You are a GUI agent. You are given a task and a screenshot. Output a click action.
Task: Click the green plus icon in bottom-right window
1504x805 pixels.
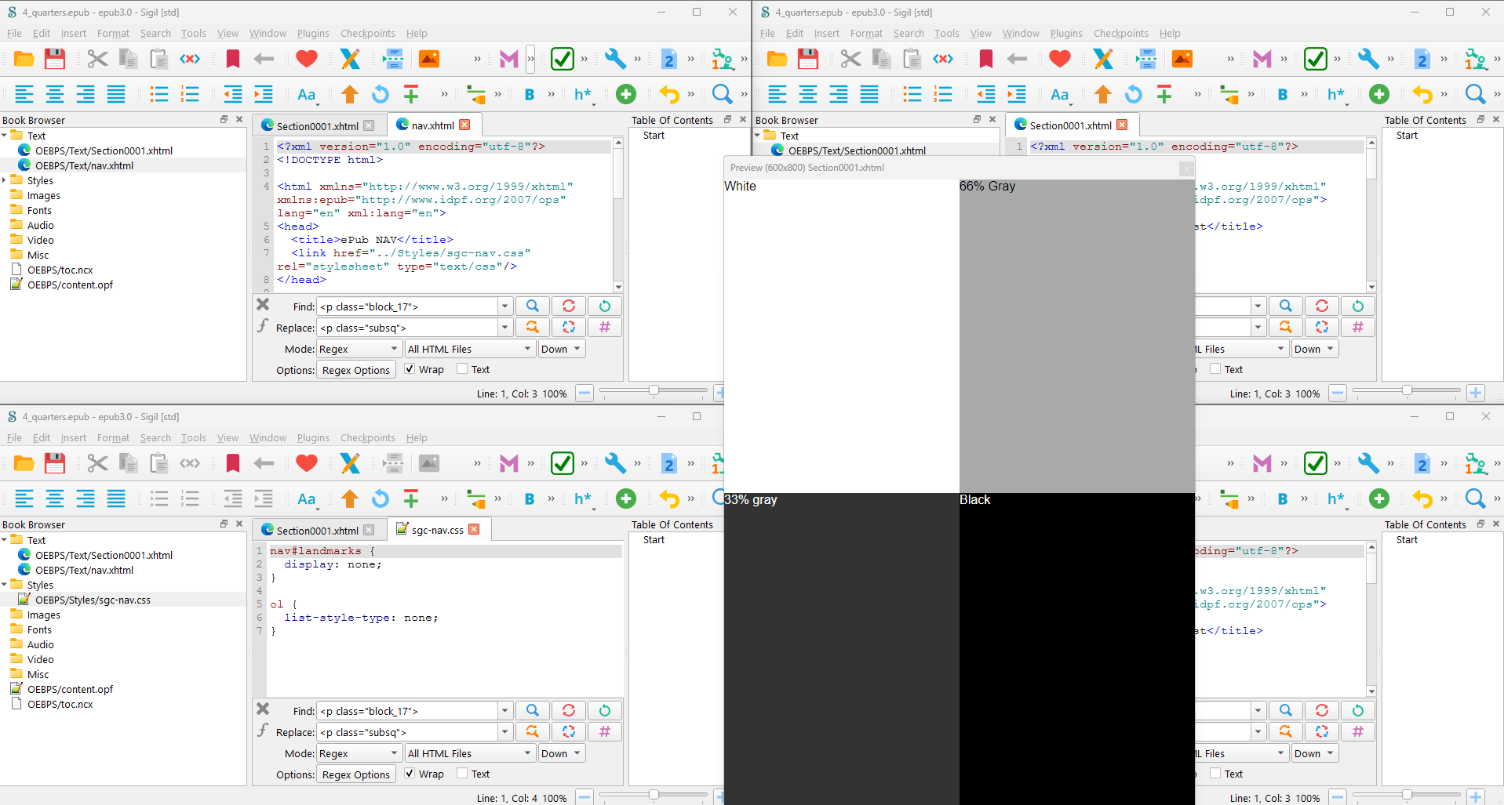(x=1379, y=499)
